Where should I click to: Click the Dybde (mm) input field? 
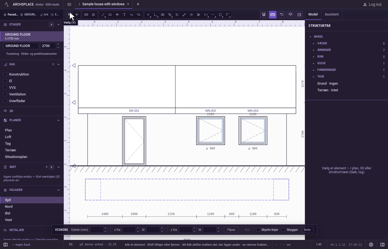tap(97, 230)
